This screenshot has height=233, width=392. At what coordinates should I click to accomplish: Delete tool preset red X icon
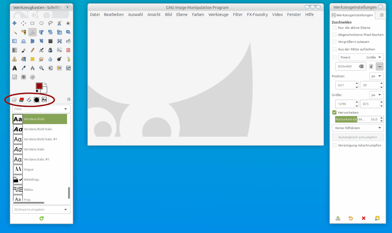364,218
